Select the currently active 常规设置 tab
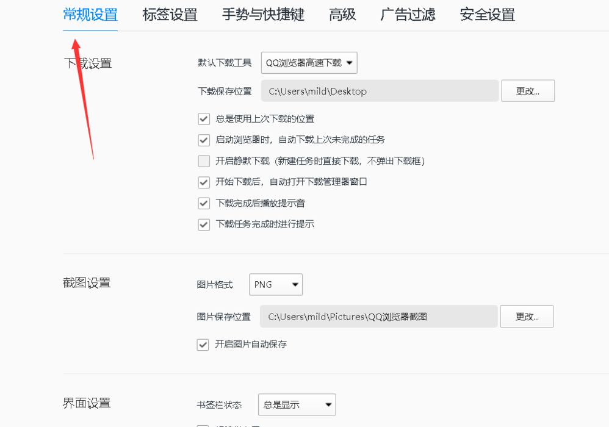Viewport: 609px width, 427px height. [x=90, y=15]
